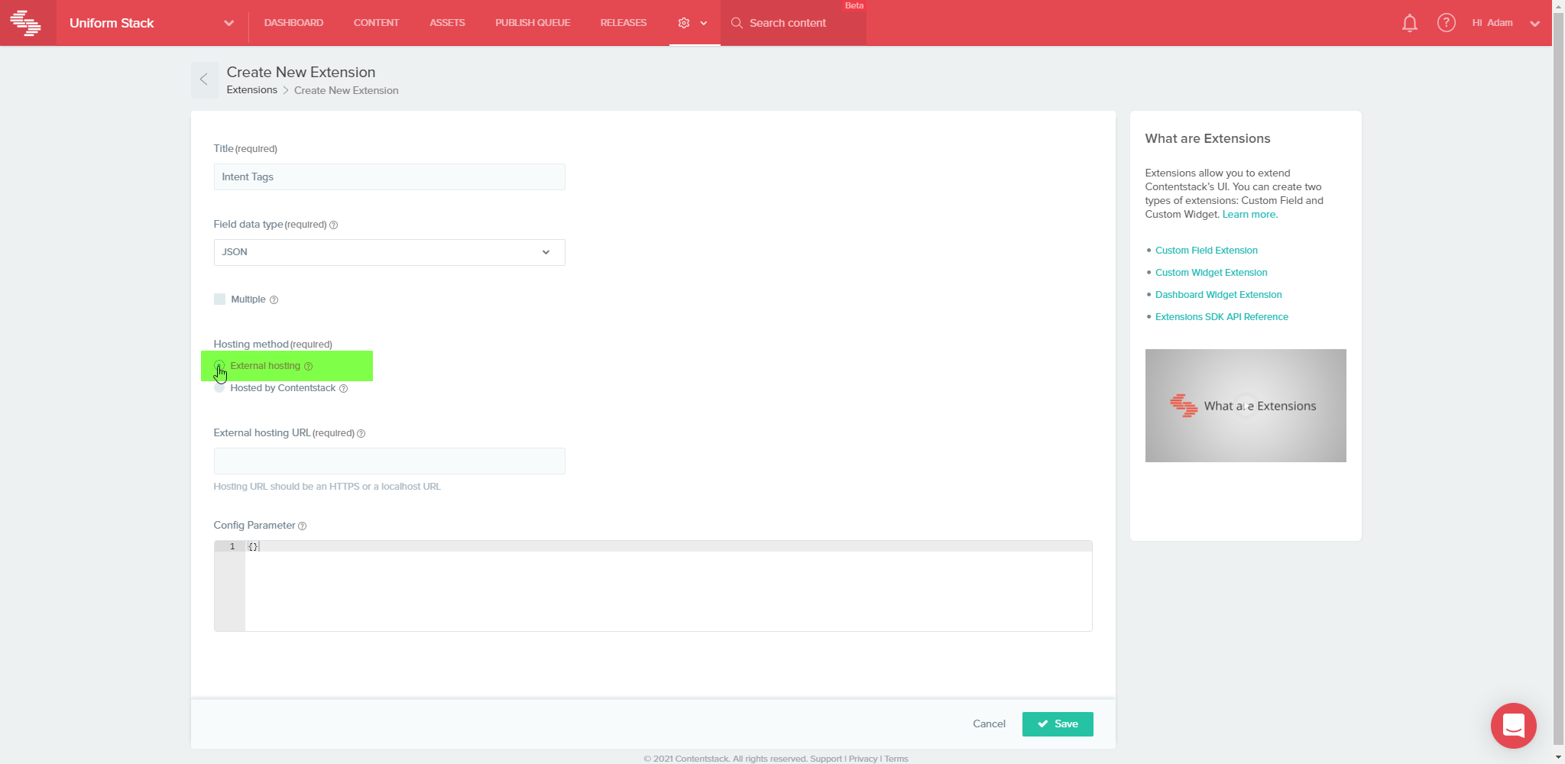This screenshot has width=1565, height=764.
Task: Open the Field data type JSON dropdown
Action: [x=390, y=252]
